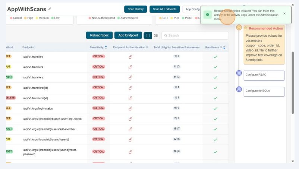Show Readiness info tooltip icon

pos(221,47)
